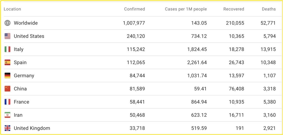Click the Iran flag icon
This screenshot has width=283, height=135.
(x=7, y=115)
